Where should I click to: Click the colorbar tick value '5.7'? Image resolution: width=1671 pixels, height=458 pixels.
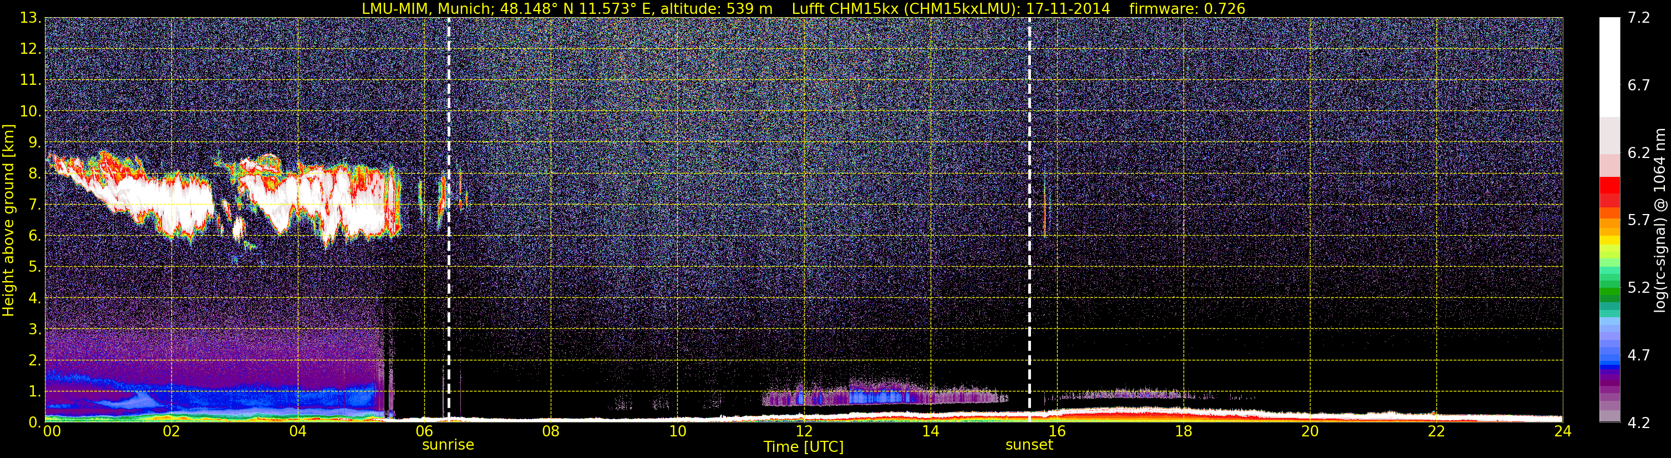pyautogui.click(x=1639, y=221)
